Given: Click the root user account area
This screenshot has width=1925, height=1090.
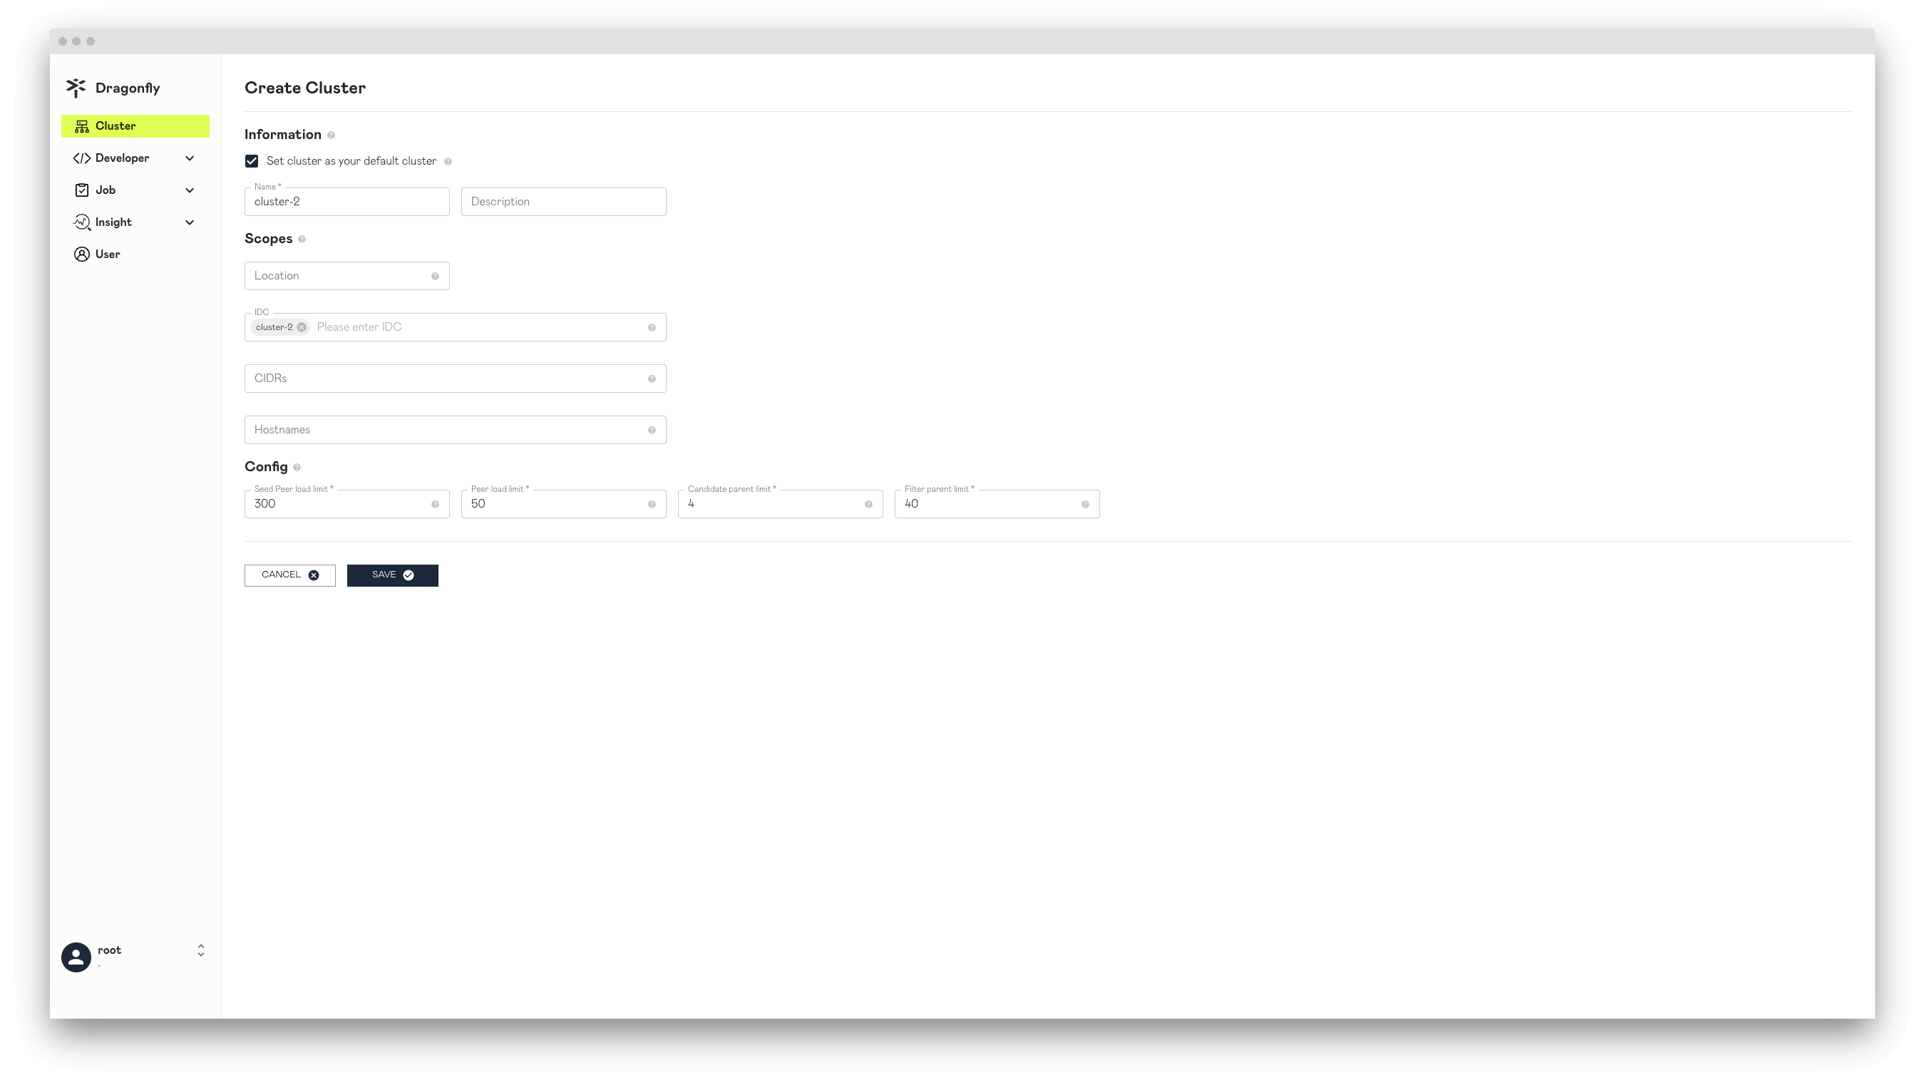Looking at the screenshot, I should tap(132, 954).
